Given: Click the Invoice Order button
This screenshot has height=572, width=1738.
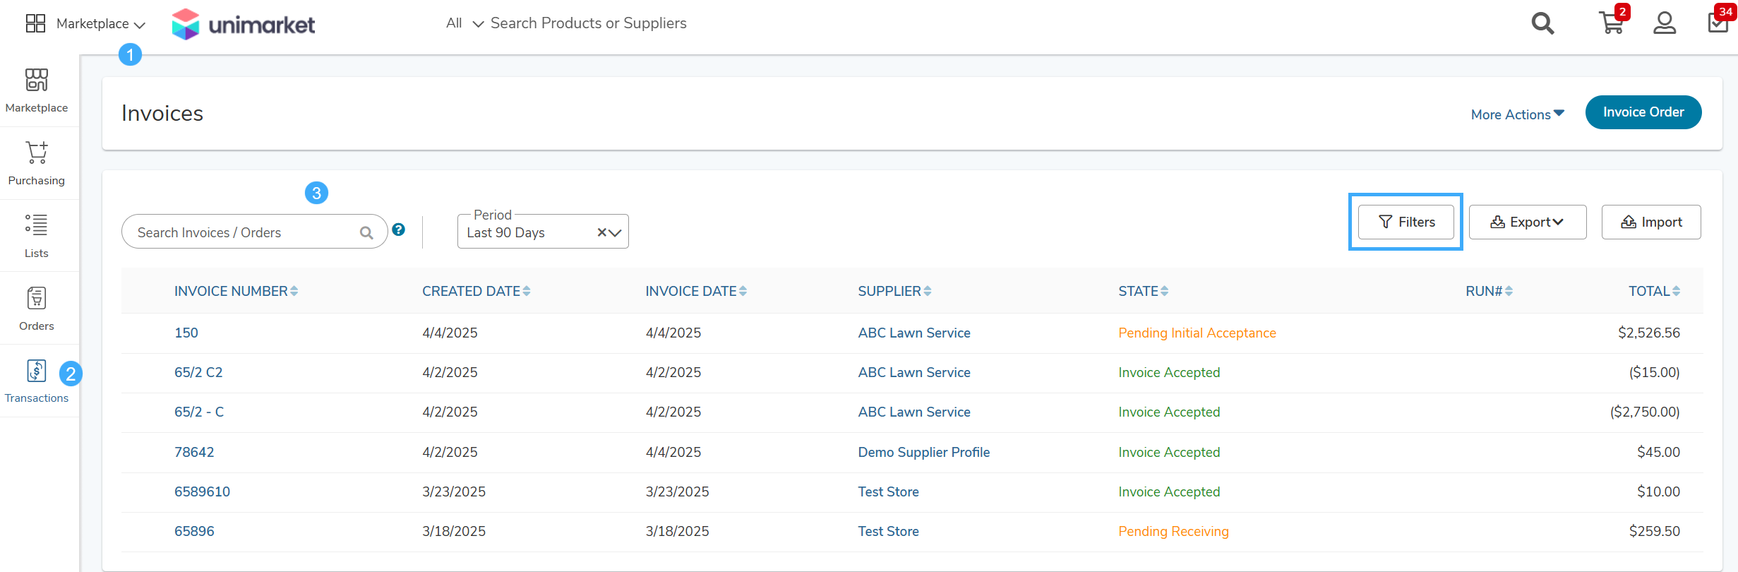Looking at the screenshot, I should tap(1643, 112).
